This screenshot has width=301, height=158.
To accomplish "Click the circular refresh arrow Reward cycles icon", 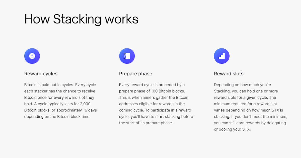I will (32, 56).
